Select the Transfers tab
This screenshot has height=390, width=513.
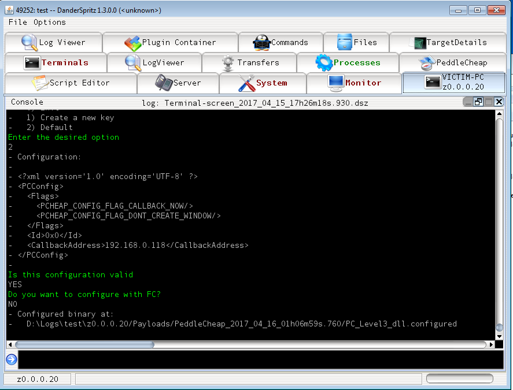tap(249, 62)
